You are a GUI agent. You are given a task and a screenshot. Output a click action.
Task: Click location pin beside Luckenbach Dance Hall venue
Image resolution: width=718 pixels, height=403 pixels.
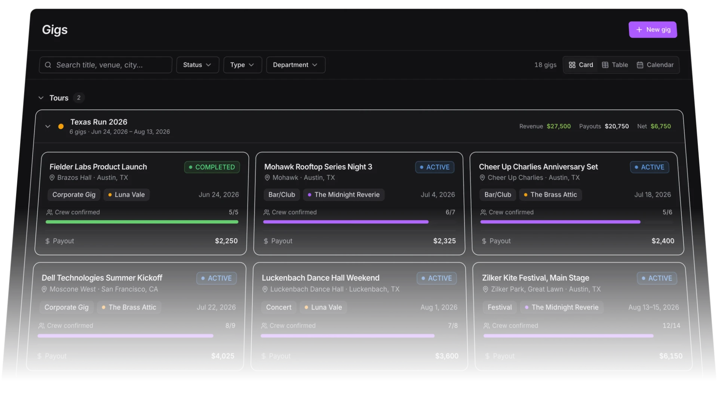tap(265, 289)
